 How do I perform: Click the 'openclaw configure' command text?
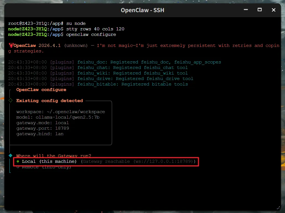(91, 34)
